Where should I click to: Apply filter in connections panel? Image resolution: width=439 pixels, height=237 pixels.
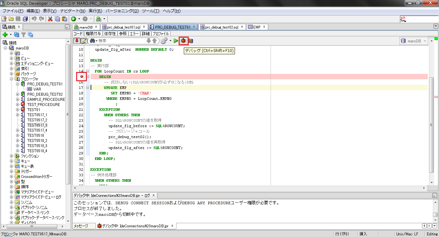tap(23, 35)
